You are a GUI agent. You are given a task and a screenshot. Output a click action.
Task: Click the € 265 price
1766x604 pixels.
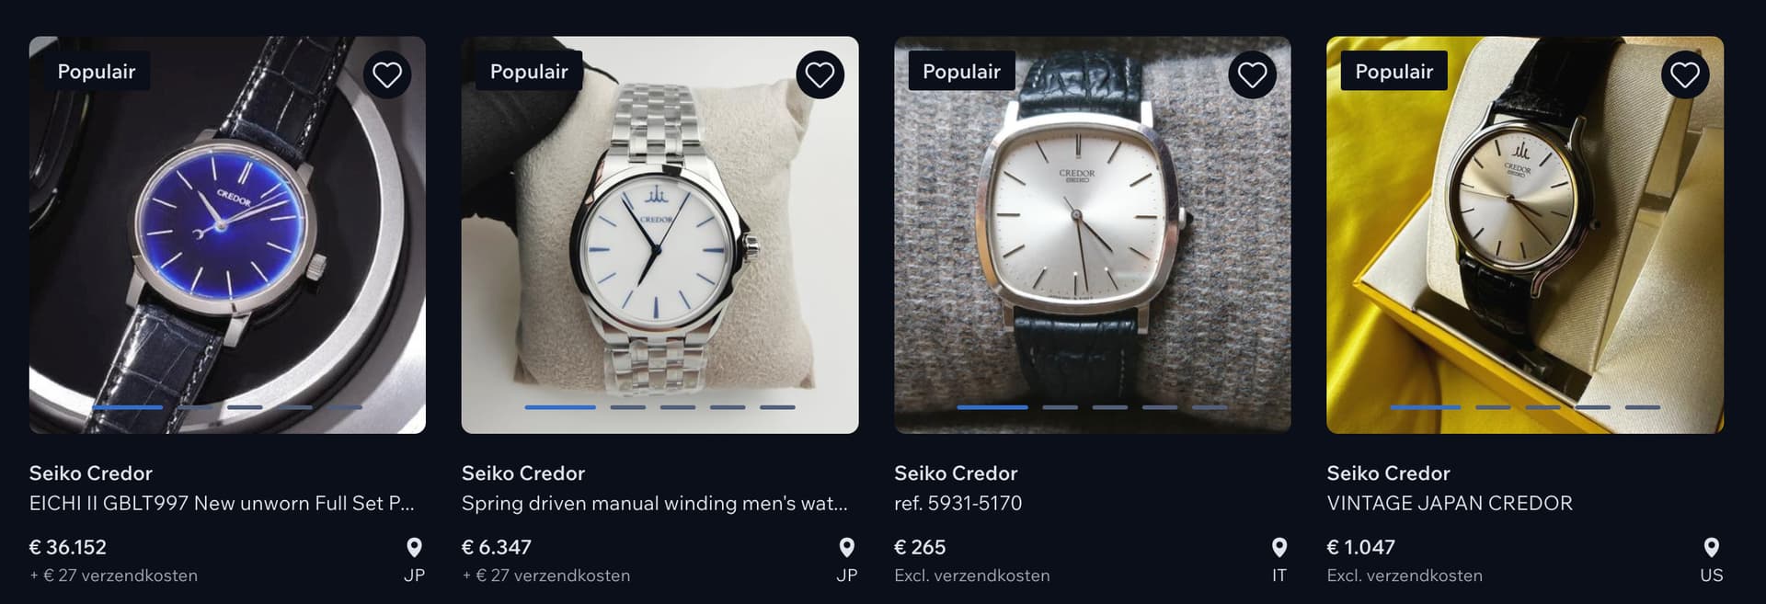click(920, 547)
